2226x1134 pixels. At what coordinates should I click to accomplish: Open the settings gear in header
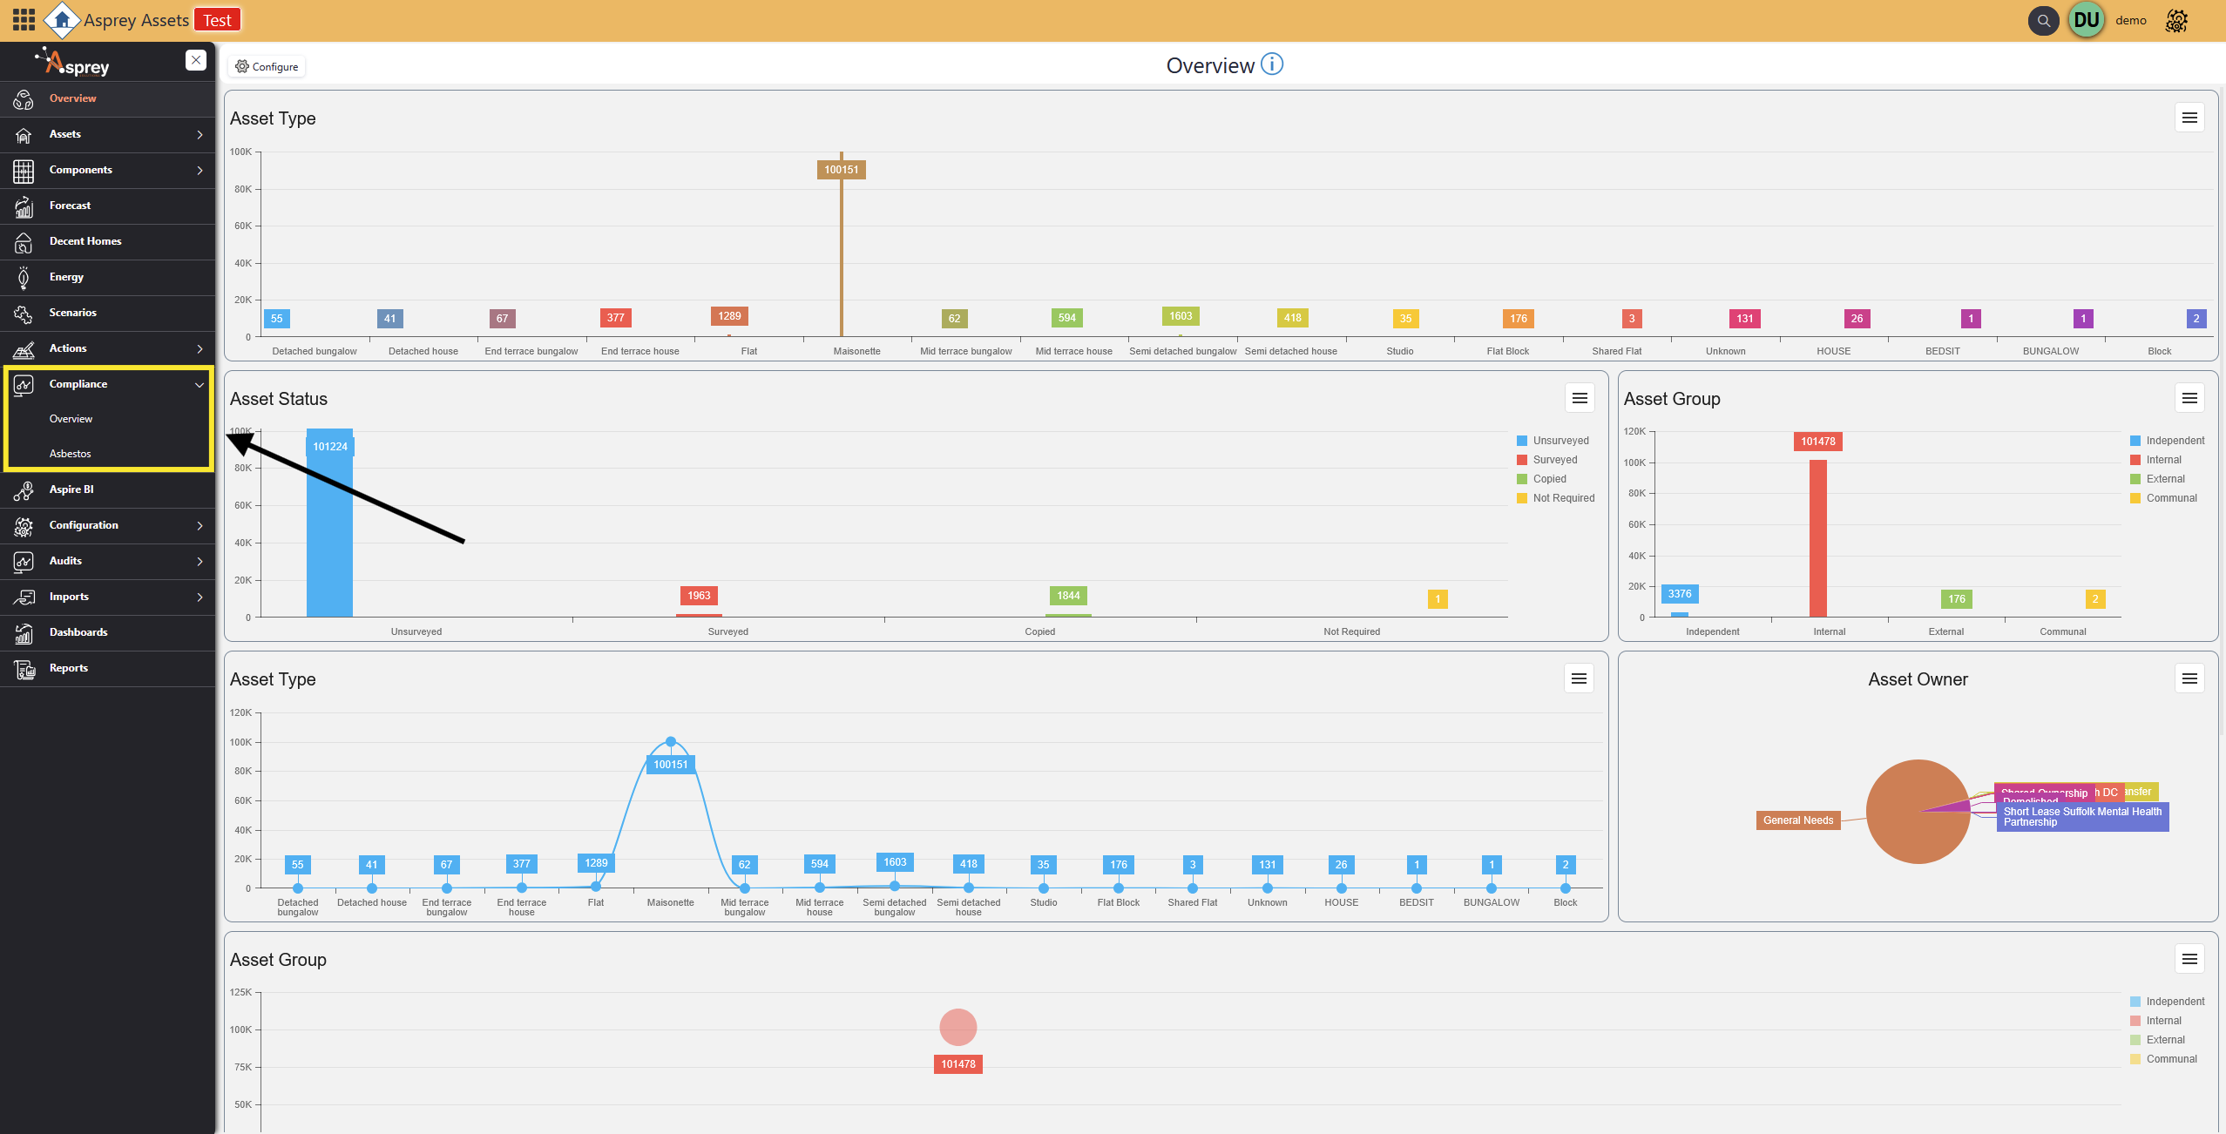[2176, 20]
